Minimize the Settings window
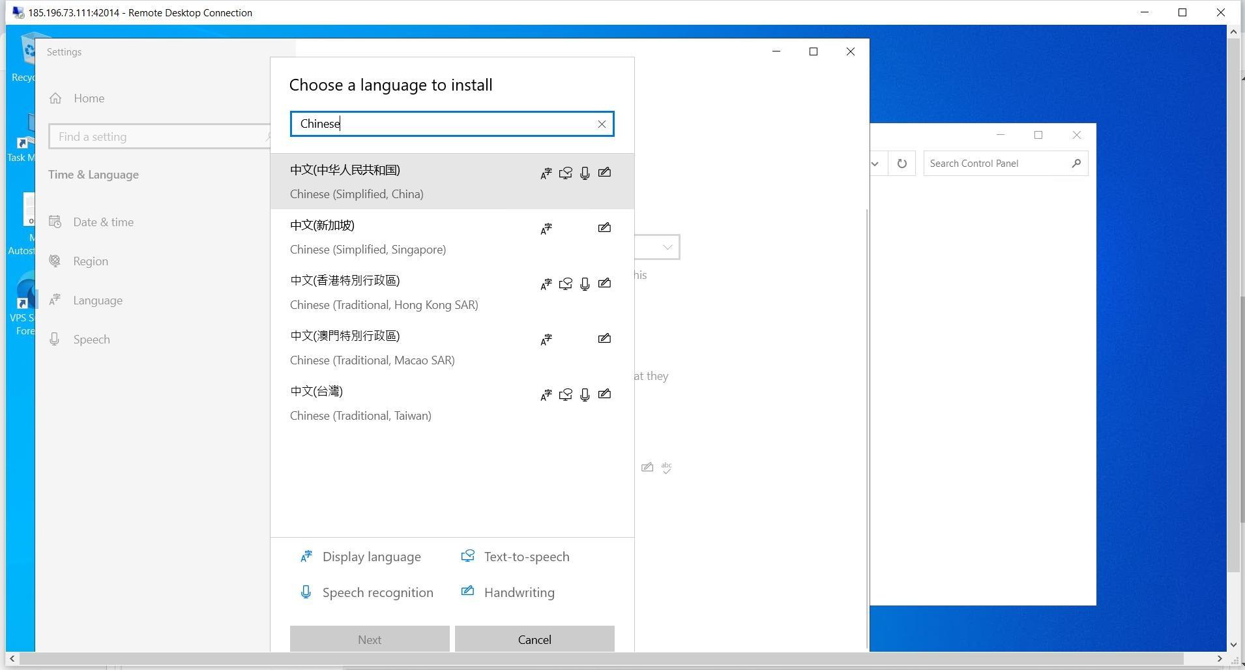 (776, 51)
